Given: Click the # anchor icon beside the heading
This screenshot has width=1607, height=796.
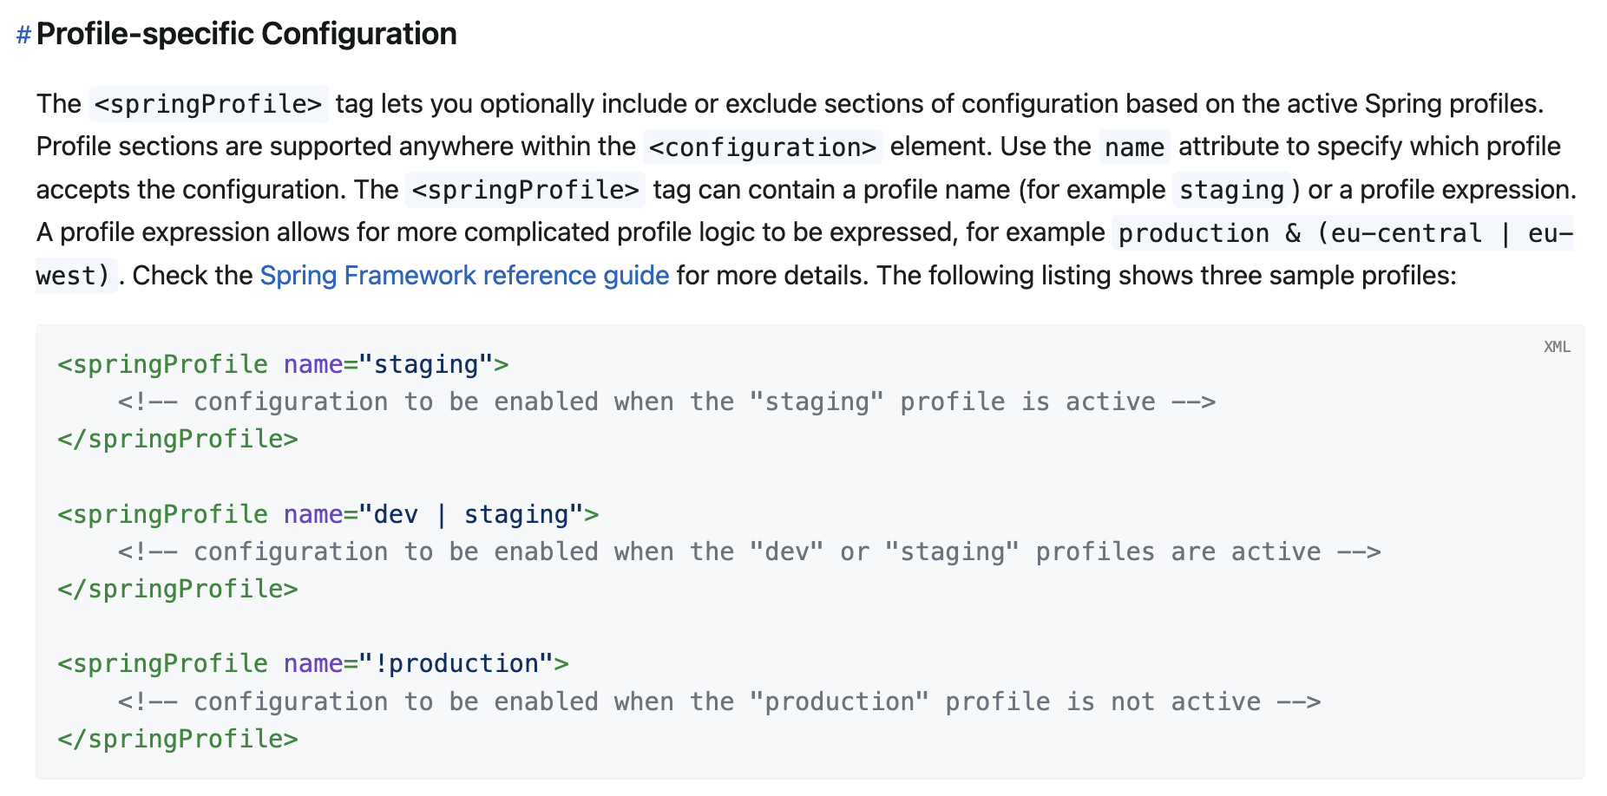Looking at the screenshot, I should 23,35.
